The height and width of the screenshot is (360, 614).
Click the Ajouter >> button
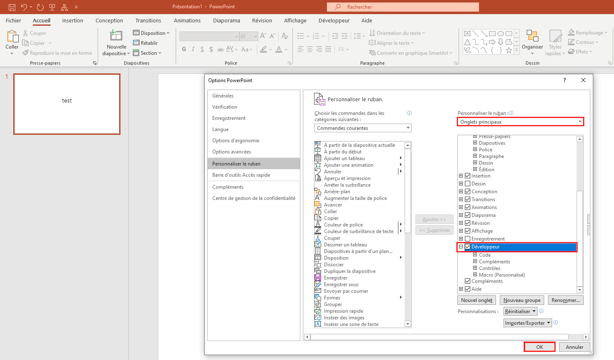pyautogui.click(x=434, y=219)
